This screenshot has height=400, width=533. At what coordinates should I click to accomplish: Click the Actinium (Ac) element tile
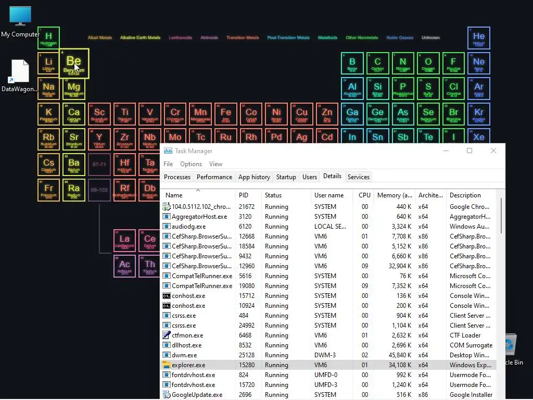pos(124,266)
